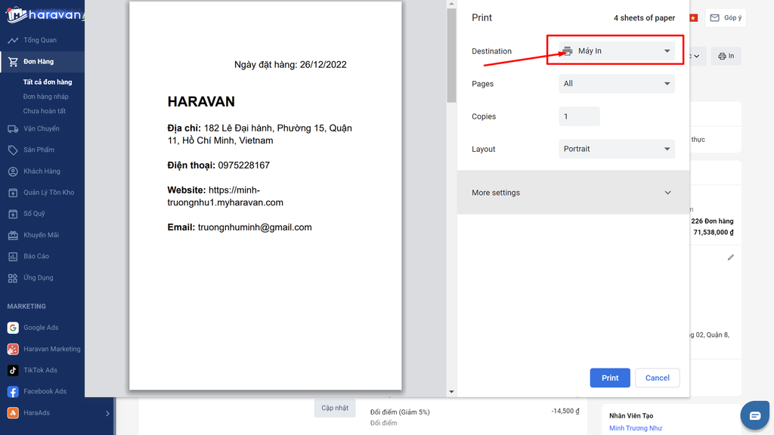Click the In print button behind dialog

point(726,56)
